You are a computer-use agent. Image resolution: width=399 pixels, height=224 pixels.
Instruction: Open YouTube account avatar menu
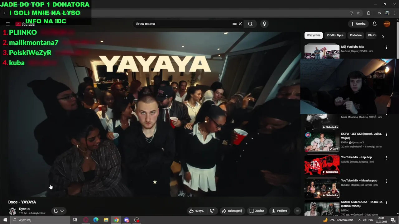(387, 24)
